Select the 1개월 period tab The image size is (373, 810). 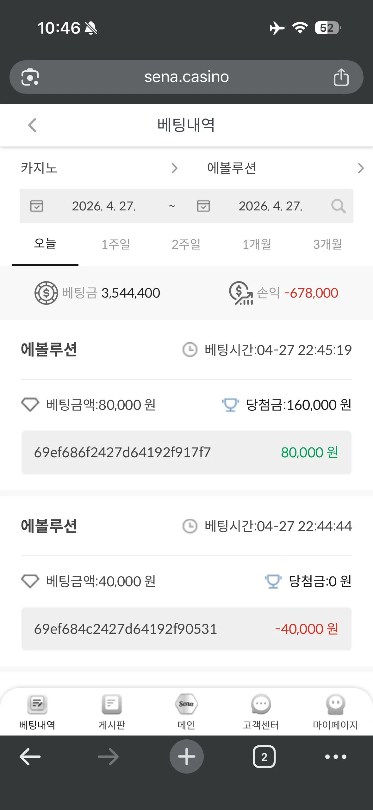257,244
